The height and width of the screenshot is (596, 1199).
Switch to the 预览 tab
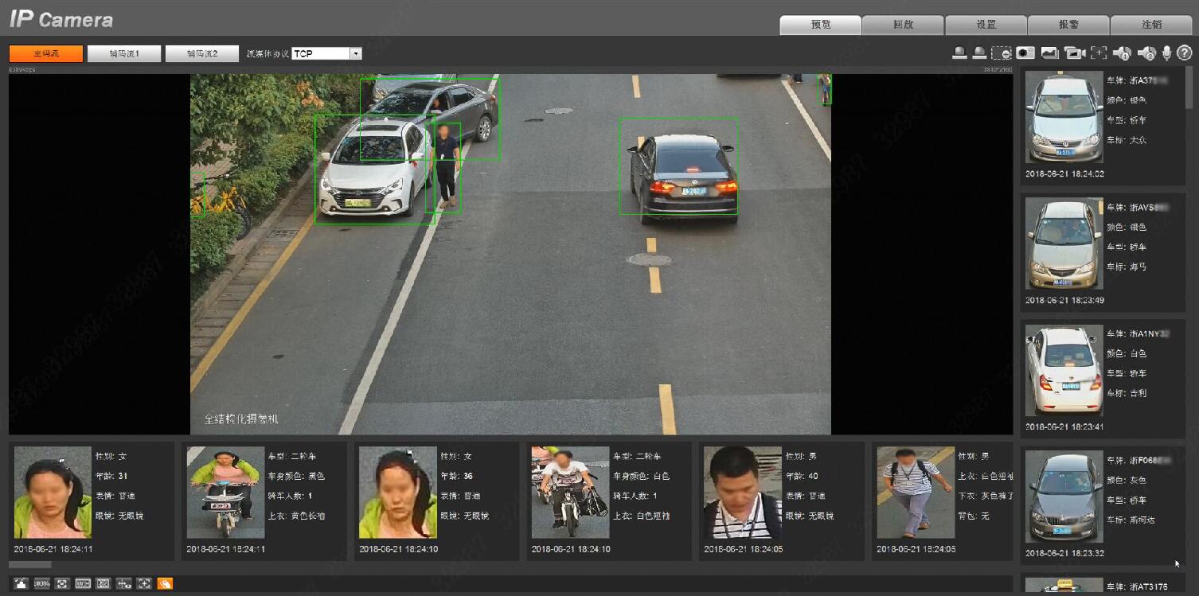coord(821,25)
